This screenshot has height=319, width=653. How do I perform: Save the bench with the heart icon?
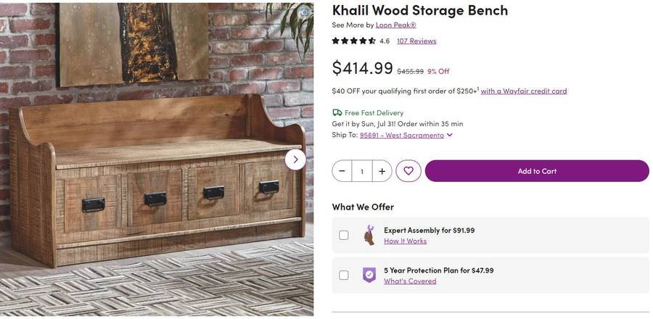click(408, 171)
